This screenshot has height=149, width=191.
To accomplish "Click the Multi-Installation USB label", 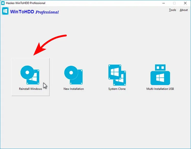I will coord(160,89).
